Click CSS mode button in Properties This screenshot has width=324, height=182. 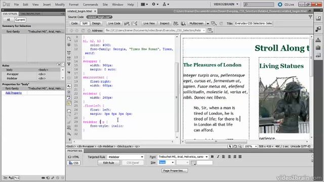(73, 163)
